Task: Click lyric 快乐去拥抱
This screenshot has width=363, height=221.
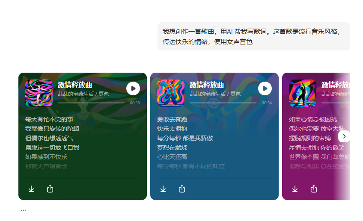Action: click(x=172, y=129)
